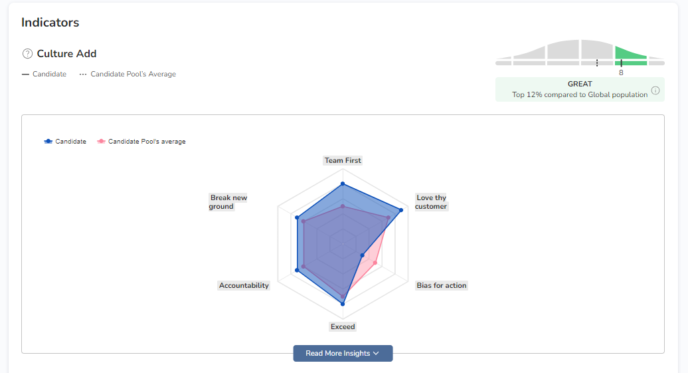Viewport: 688px width, 373px height.
Task: Click the Accountability axis label
Action: 244,285
